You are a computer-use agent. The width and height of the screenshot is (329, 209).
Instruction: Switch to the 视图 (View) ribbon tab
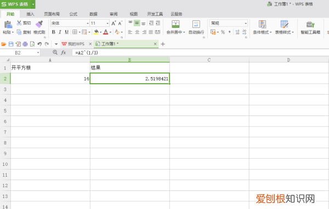tap(134, 14)
